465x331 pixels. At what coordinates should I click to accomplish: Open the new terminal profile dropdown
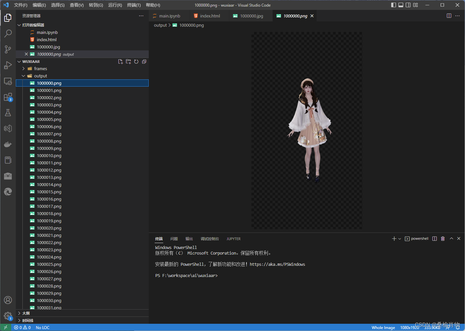point(400,239)
